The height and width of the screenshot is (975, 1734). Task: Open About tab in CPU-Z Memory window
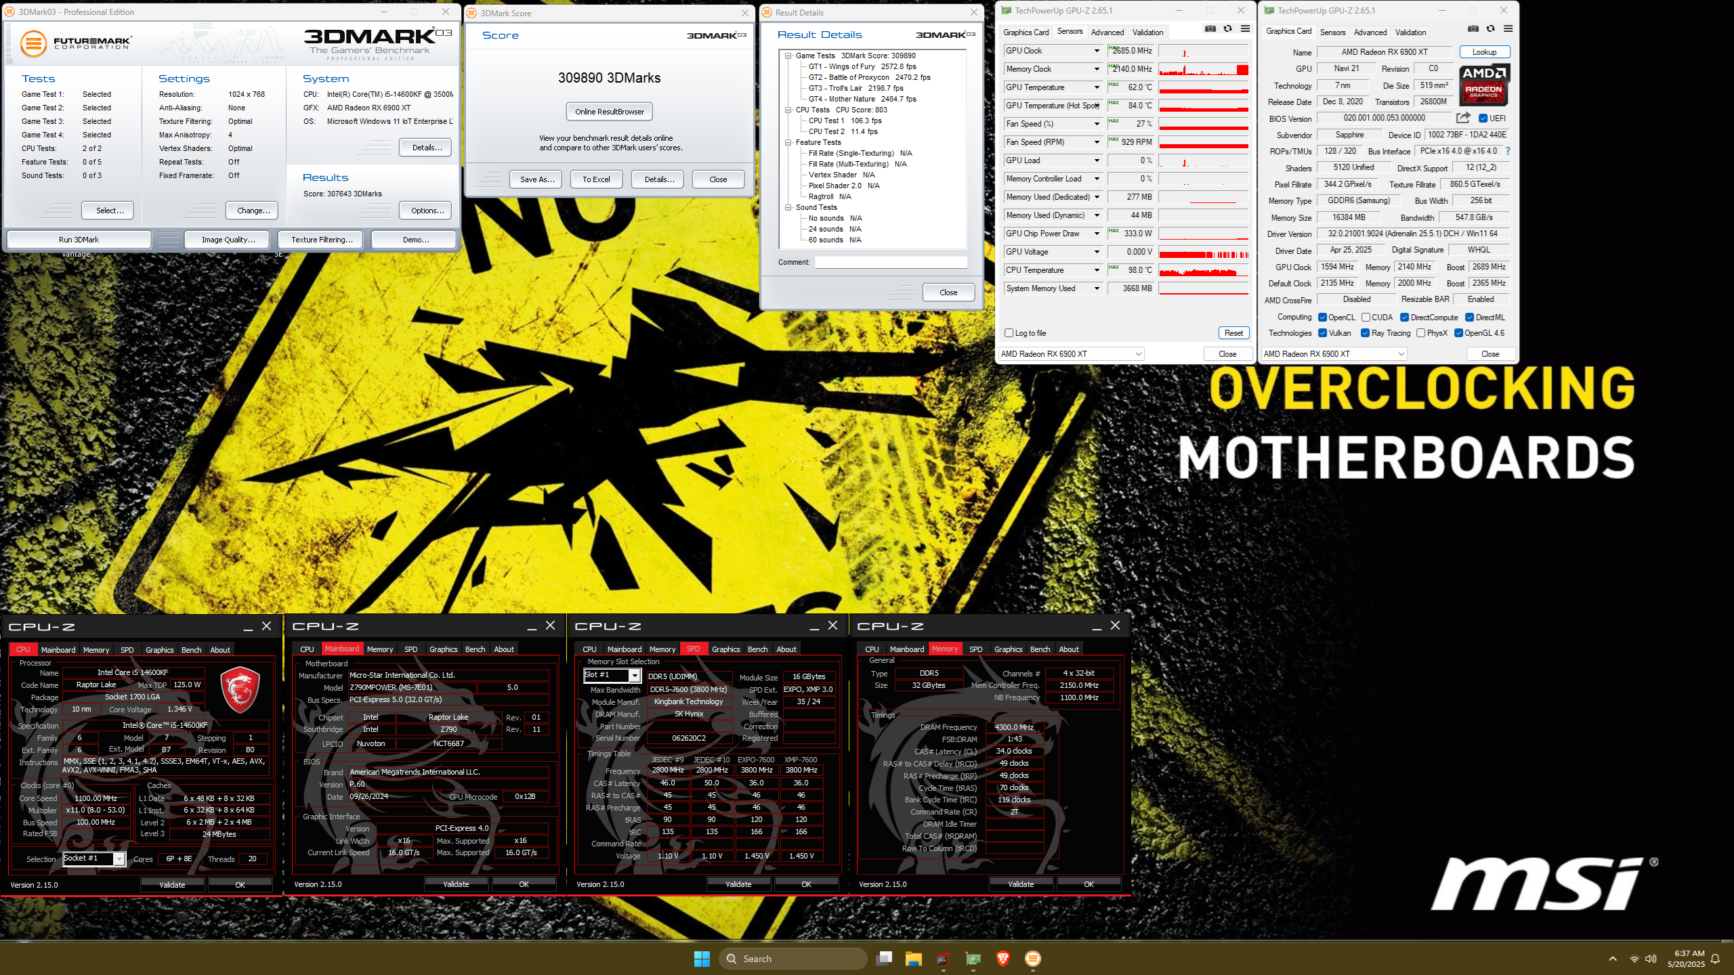1069,649
